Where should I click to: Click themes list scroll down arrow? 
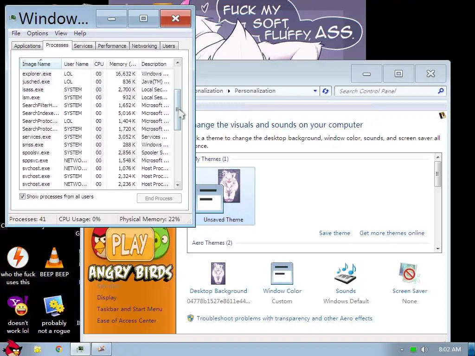coord(438,249)
